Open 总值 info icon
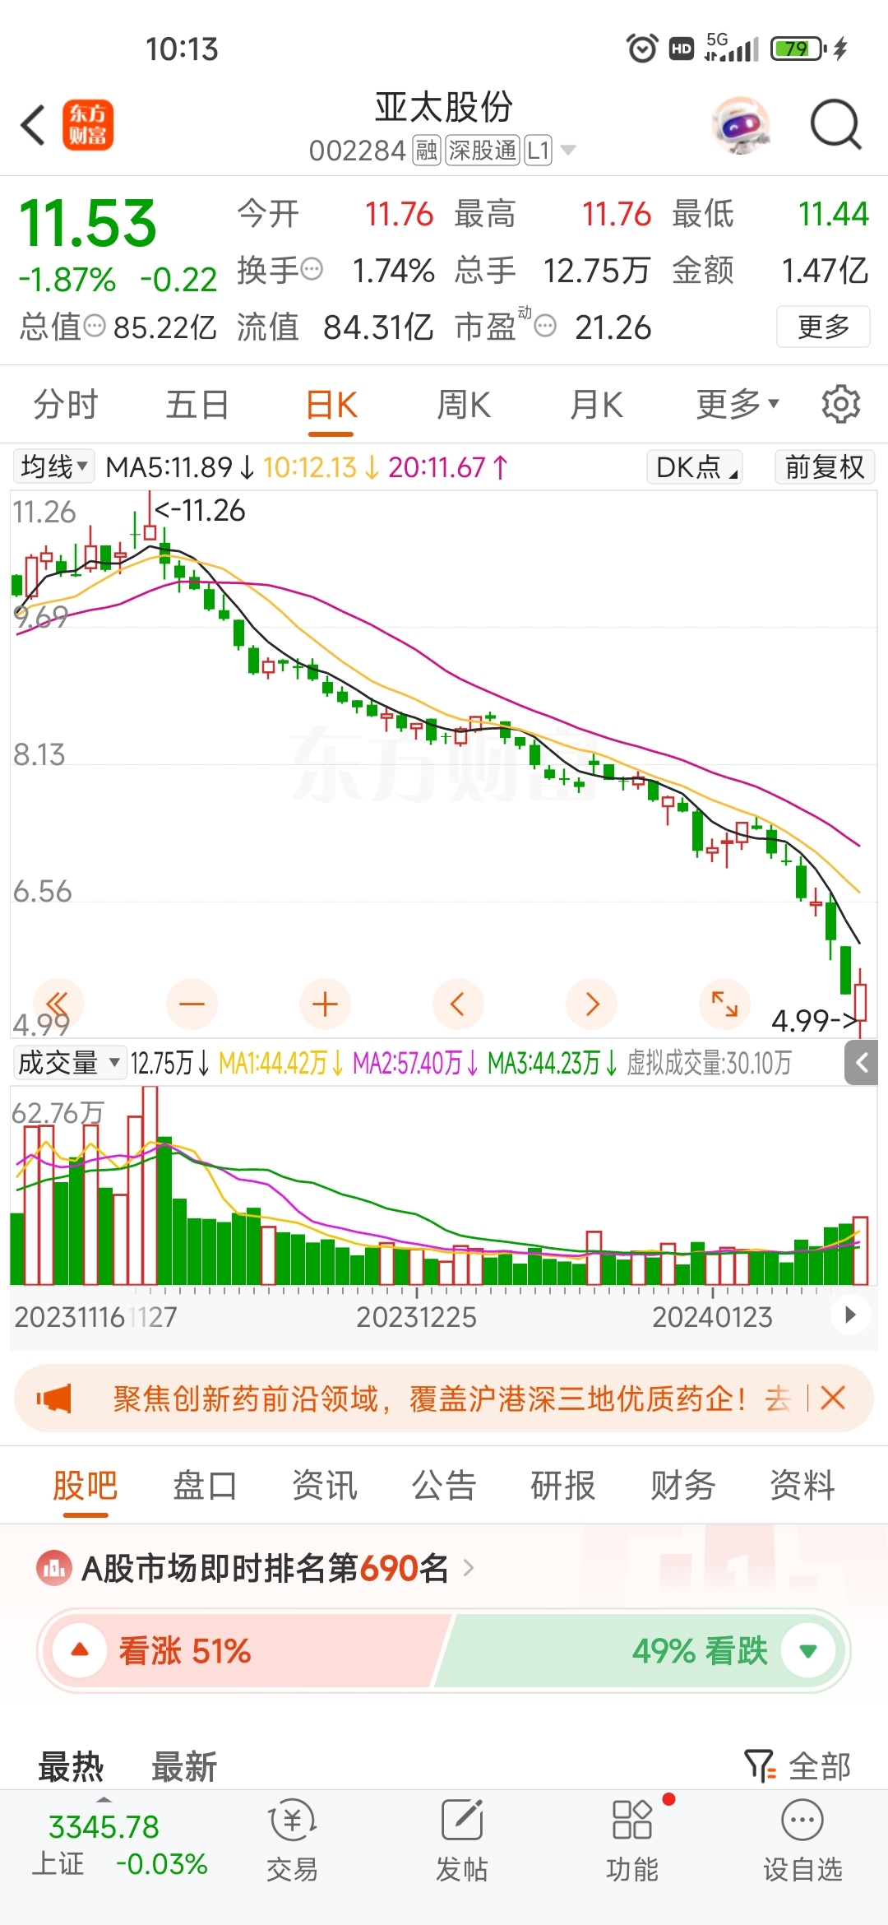 [95, 327]
